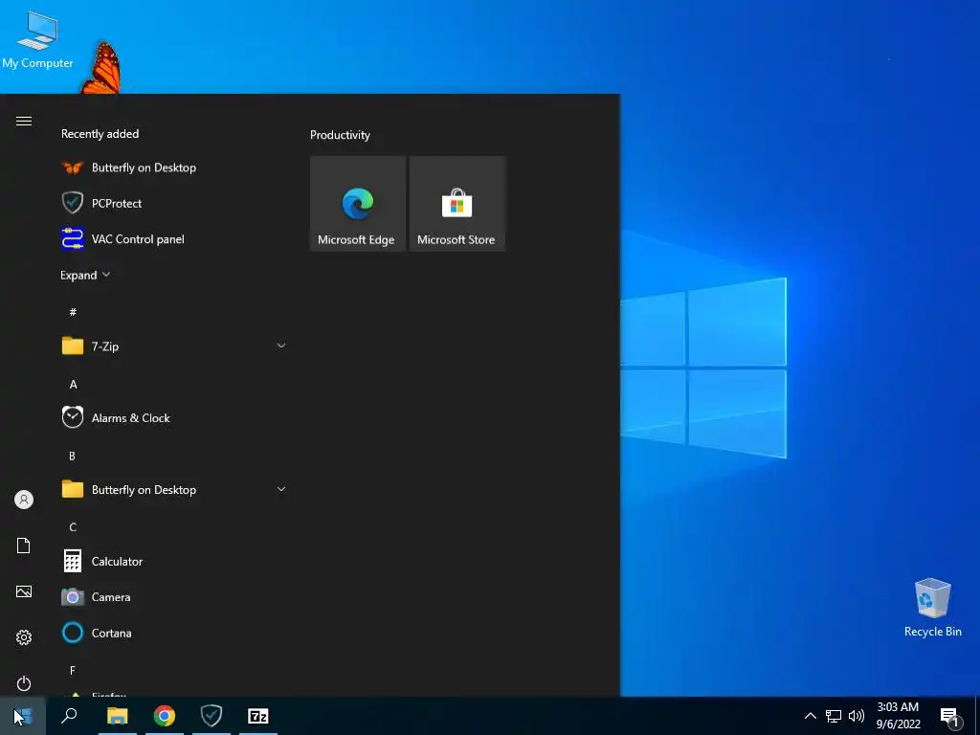Click the Show desktop strip on the taskbar
This screenshot has height=735, width=980.
pyautogui.click(x=977, y=716)
